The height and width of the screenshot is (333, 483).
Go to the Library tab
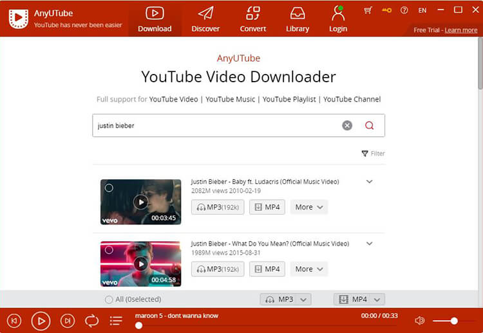coord(298,19)
